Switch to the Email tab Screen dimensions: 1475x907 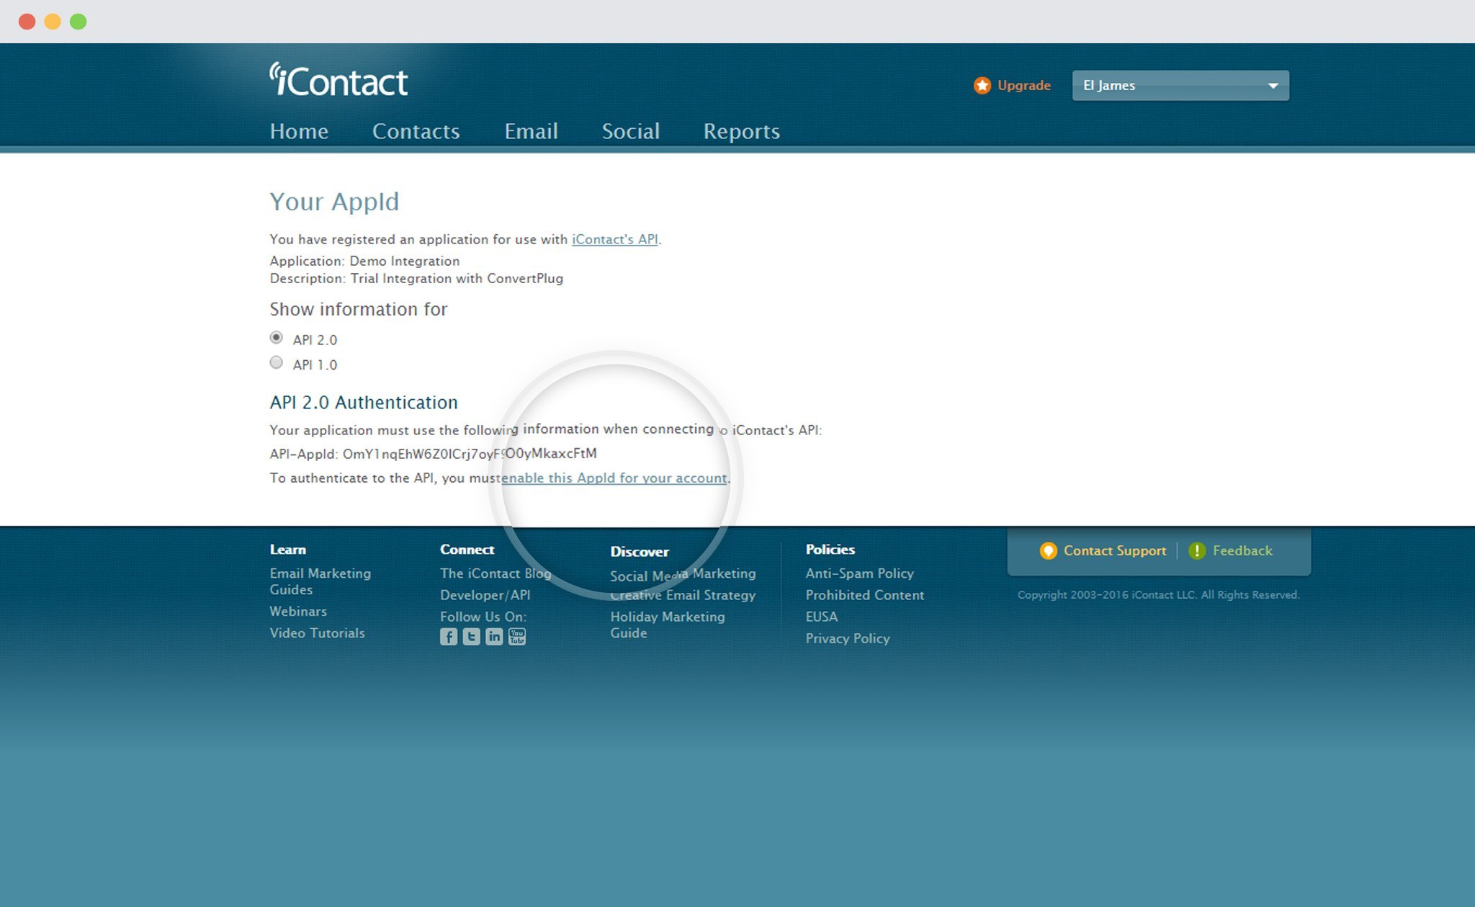tap(531, 131)
